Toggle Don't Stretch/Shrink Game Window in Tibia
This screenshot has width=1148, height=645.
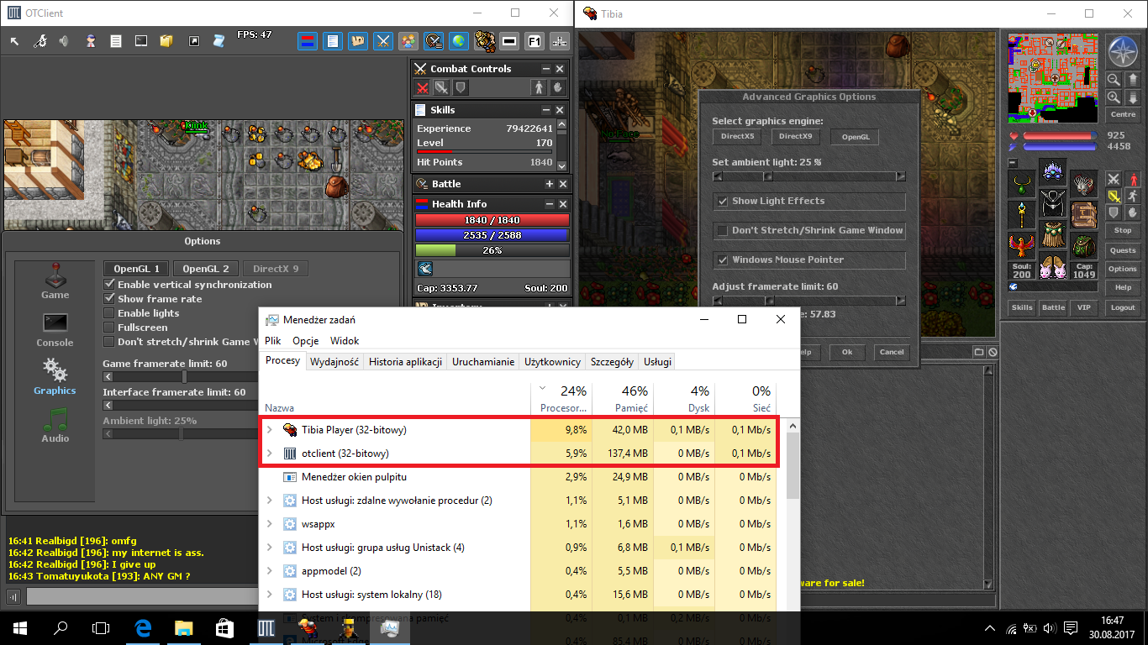pos(722,230)
